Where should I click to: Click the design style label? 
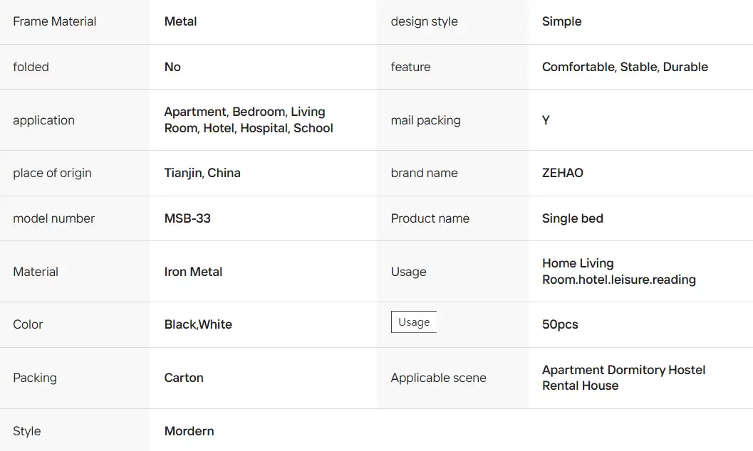coord(424,21)
